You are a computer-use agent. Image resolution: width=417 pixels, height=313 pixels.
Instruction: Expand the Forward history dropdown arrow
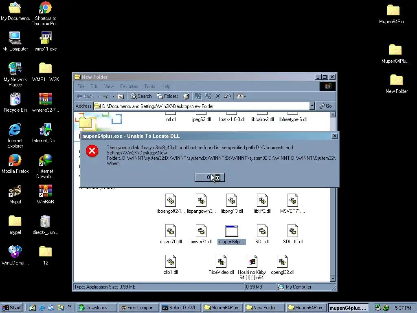(113, 96)
